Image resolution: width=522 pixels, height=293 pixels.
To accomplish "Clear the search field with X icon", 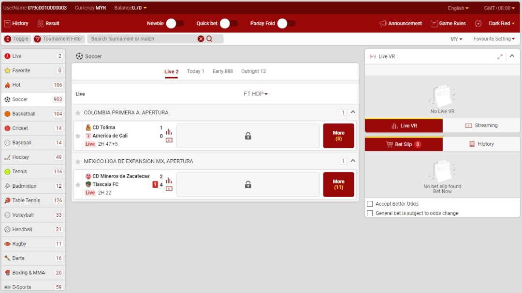I will pyautogui.click(x=201, y=39).
